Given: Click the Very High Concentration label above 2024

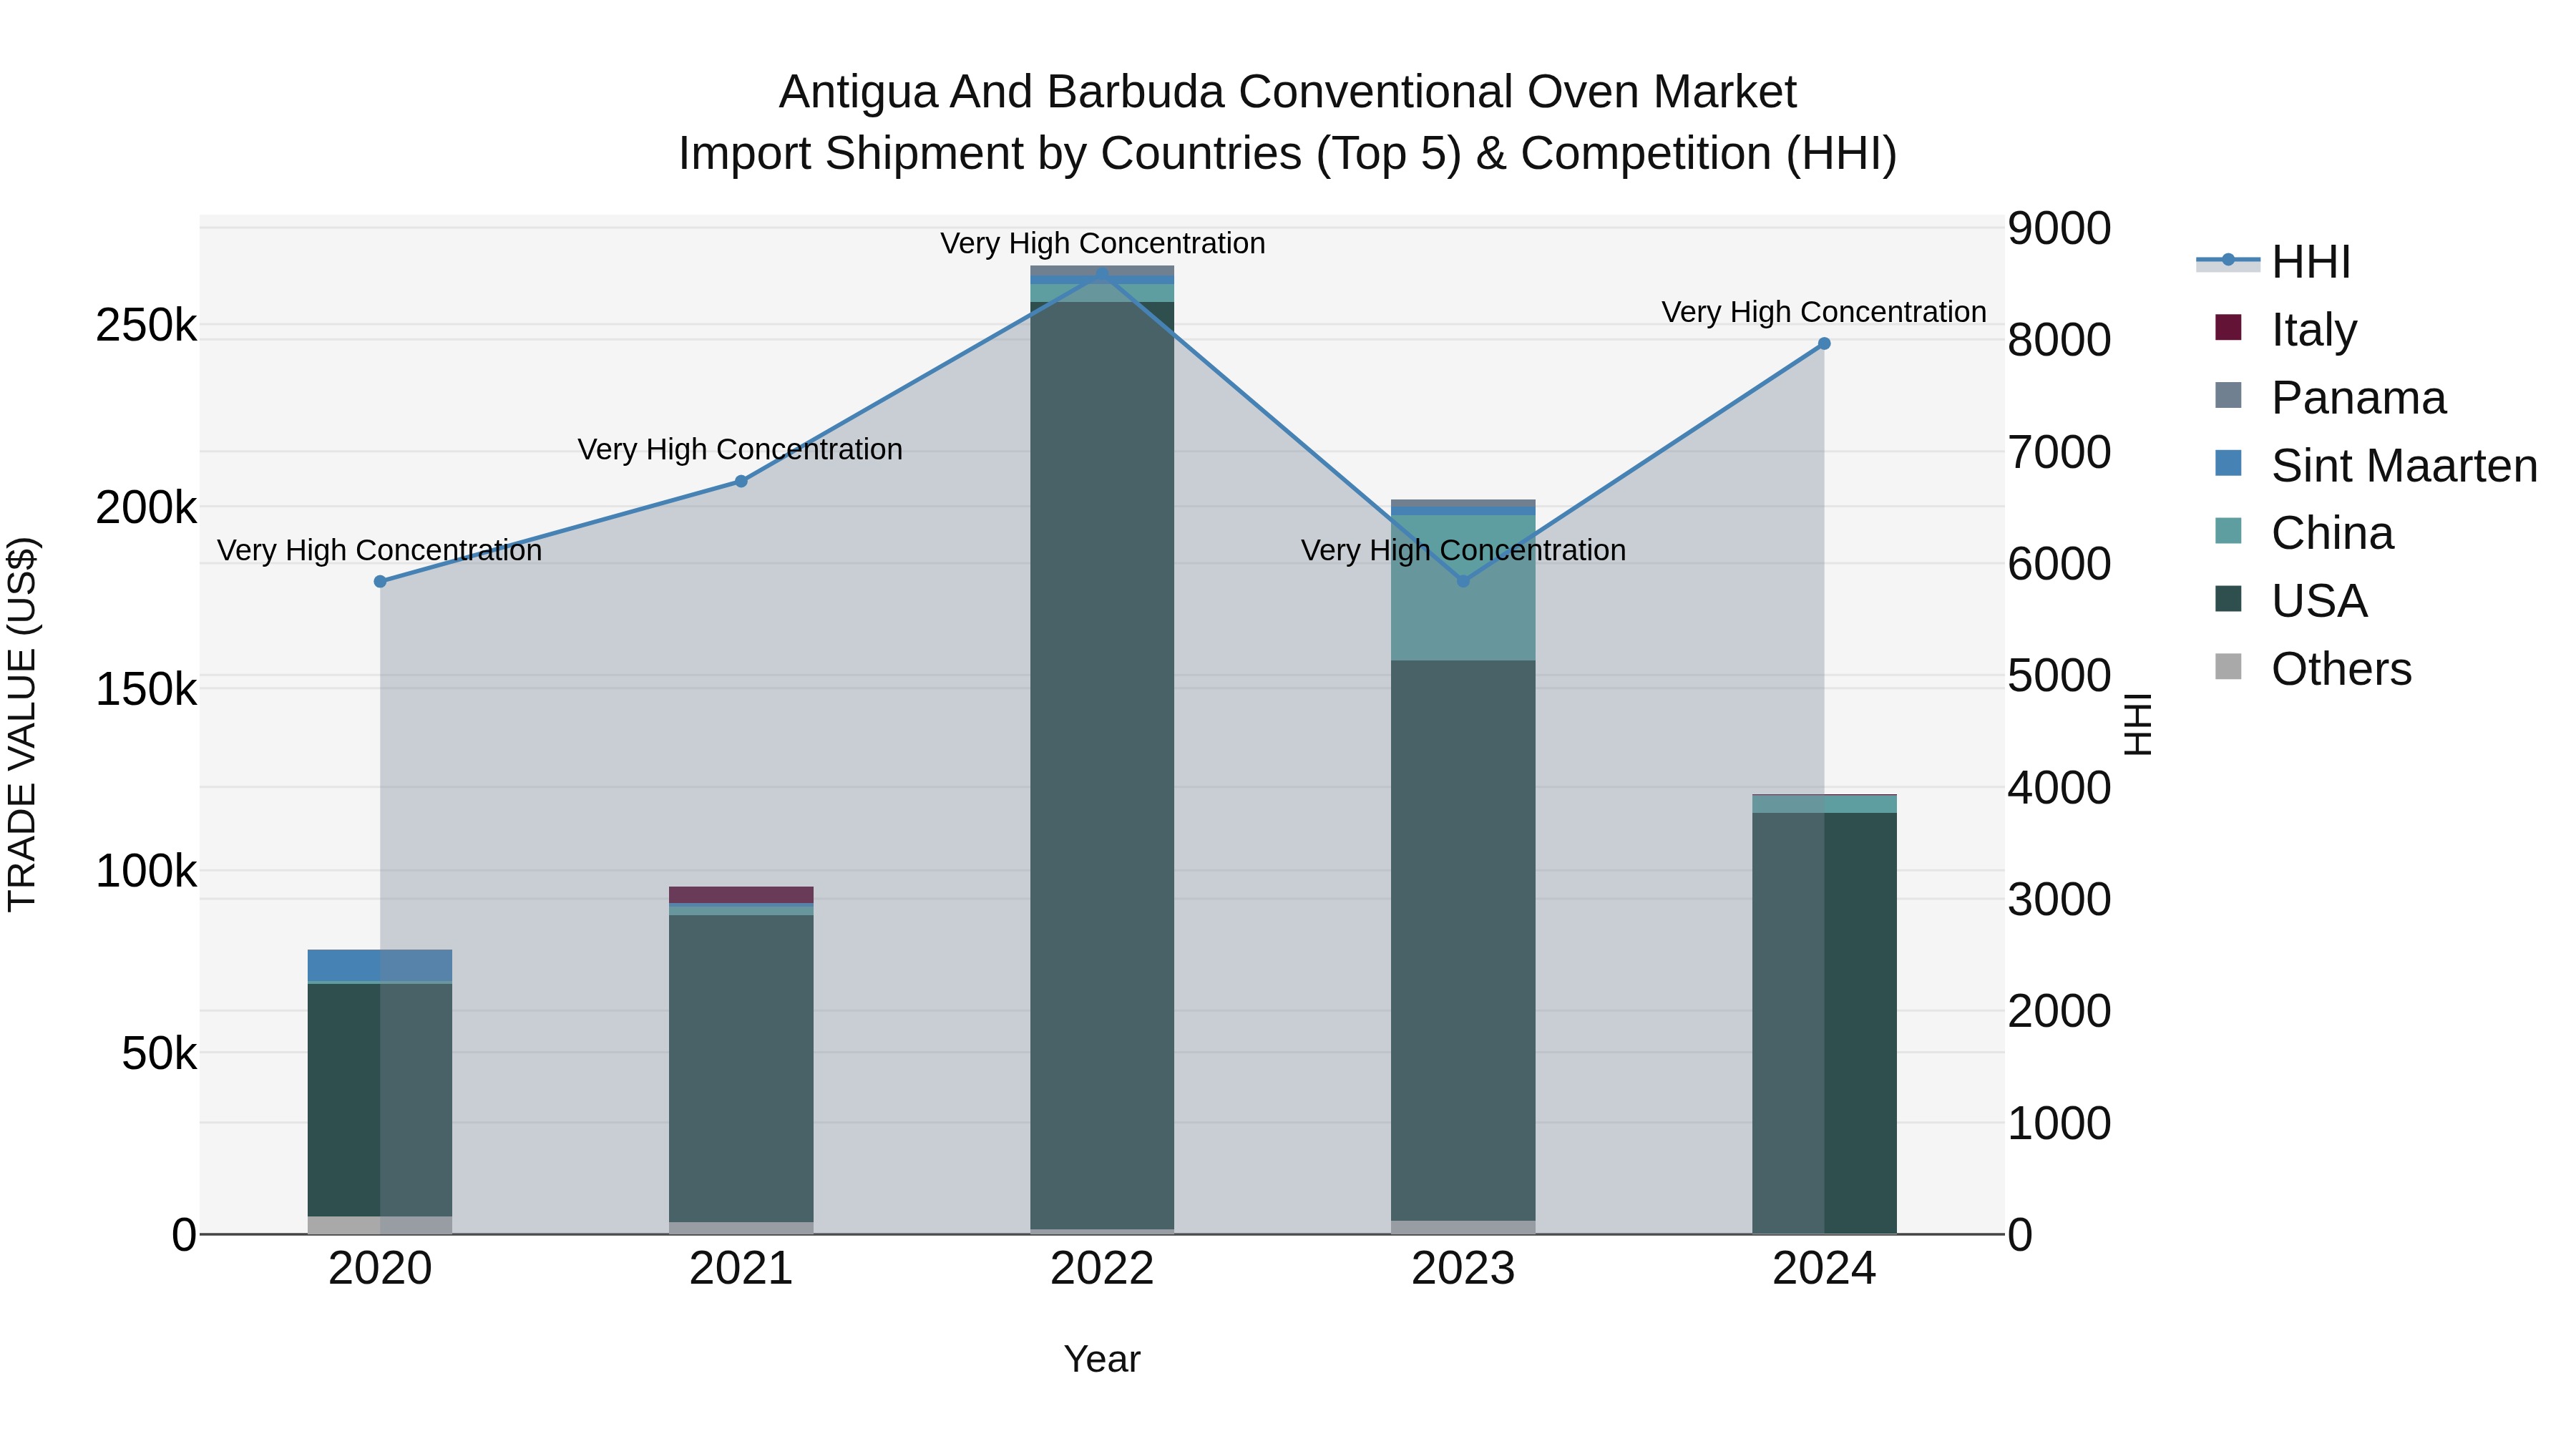Looking at the screenshot, I should pyautogui.click(x=1824, y=312).
